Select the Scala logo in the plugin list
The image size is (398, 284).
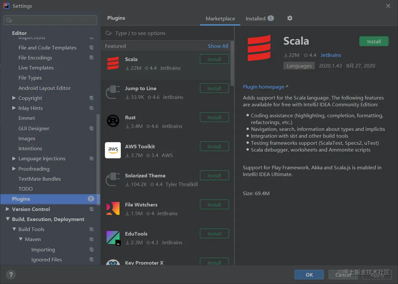113,63
